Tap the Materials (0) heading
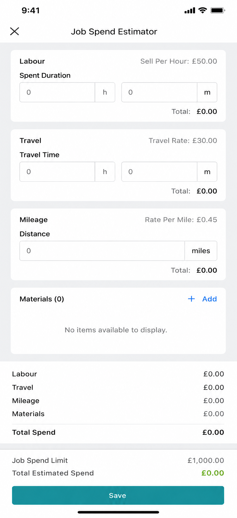 [x=42, y=299]
